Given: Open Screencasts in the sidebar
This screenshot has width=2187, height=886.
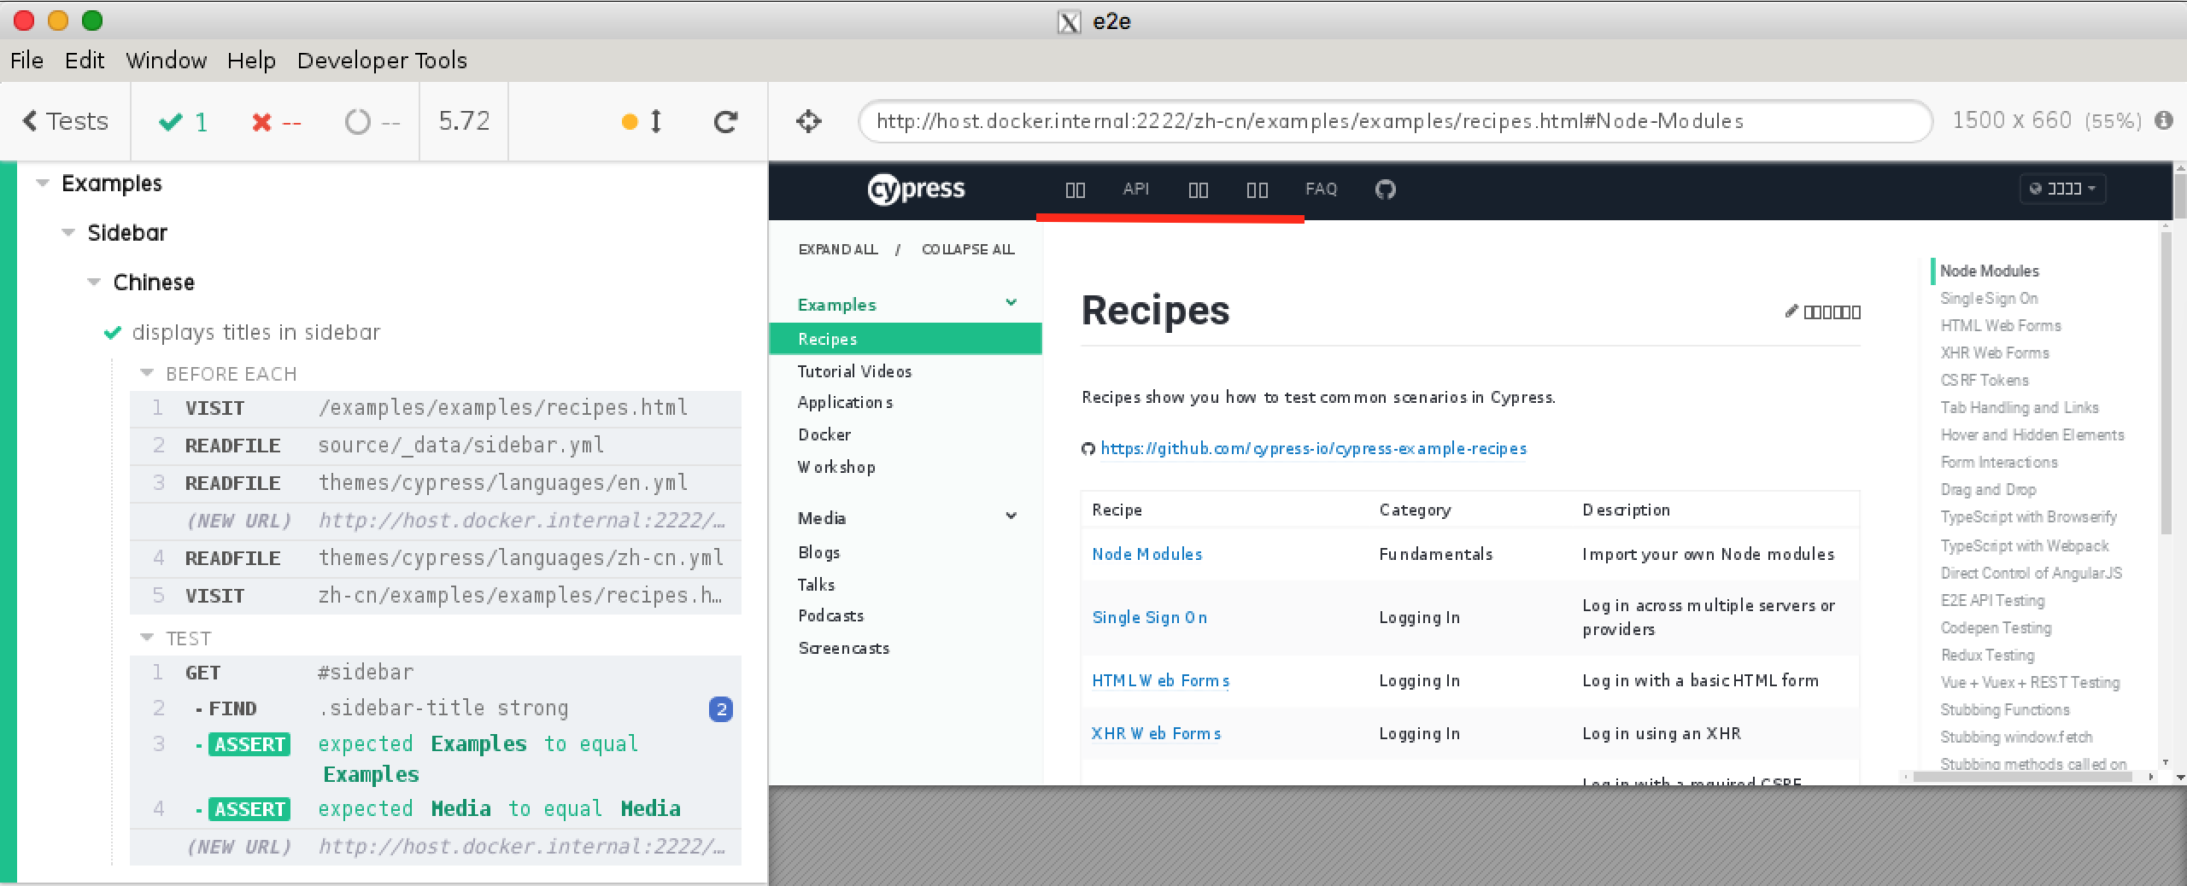Looking at the screenshot, I should (843, 648).
